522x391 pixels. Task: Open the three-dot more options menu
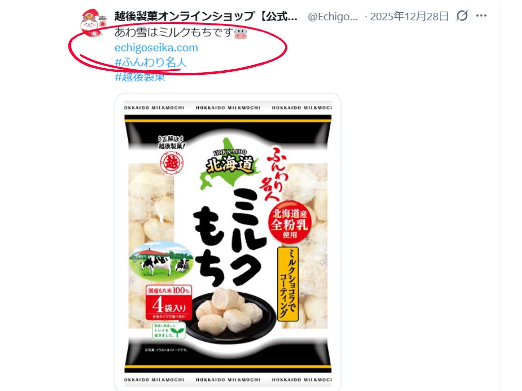(x=481, y=16)
